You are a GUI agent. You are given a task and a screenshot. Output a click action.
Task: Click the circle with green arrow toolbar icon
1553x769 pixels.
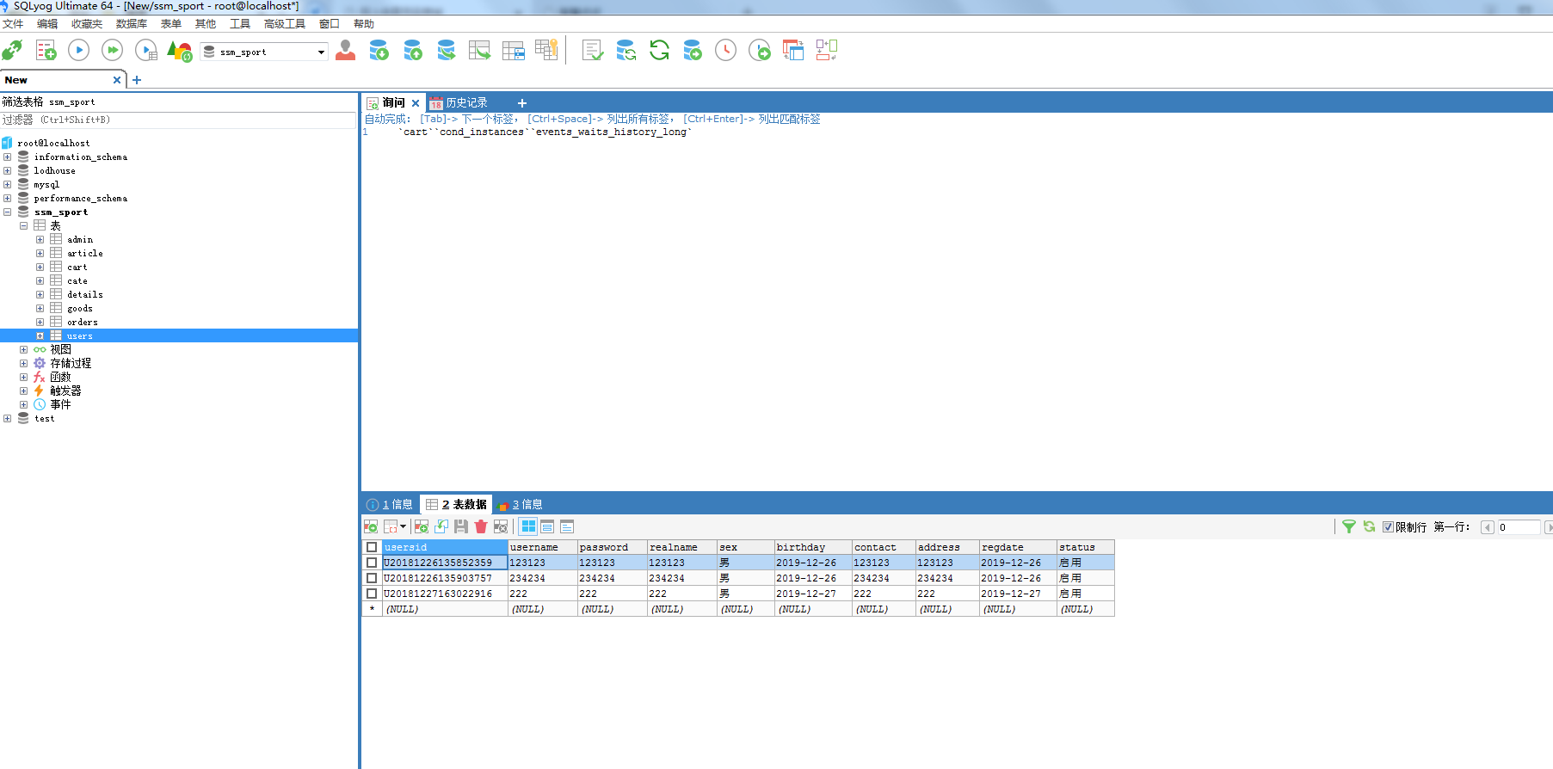tap(760, 51)
